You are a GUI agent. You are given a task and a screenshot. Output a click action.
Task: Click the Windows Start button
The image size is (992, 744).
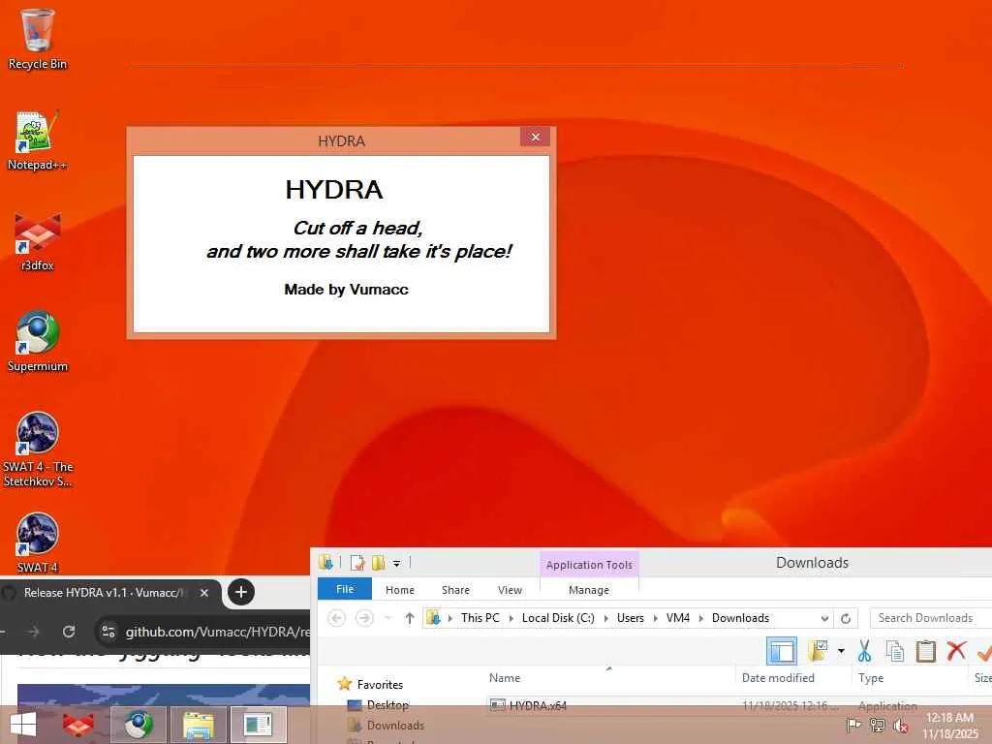point(23,725)
